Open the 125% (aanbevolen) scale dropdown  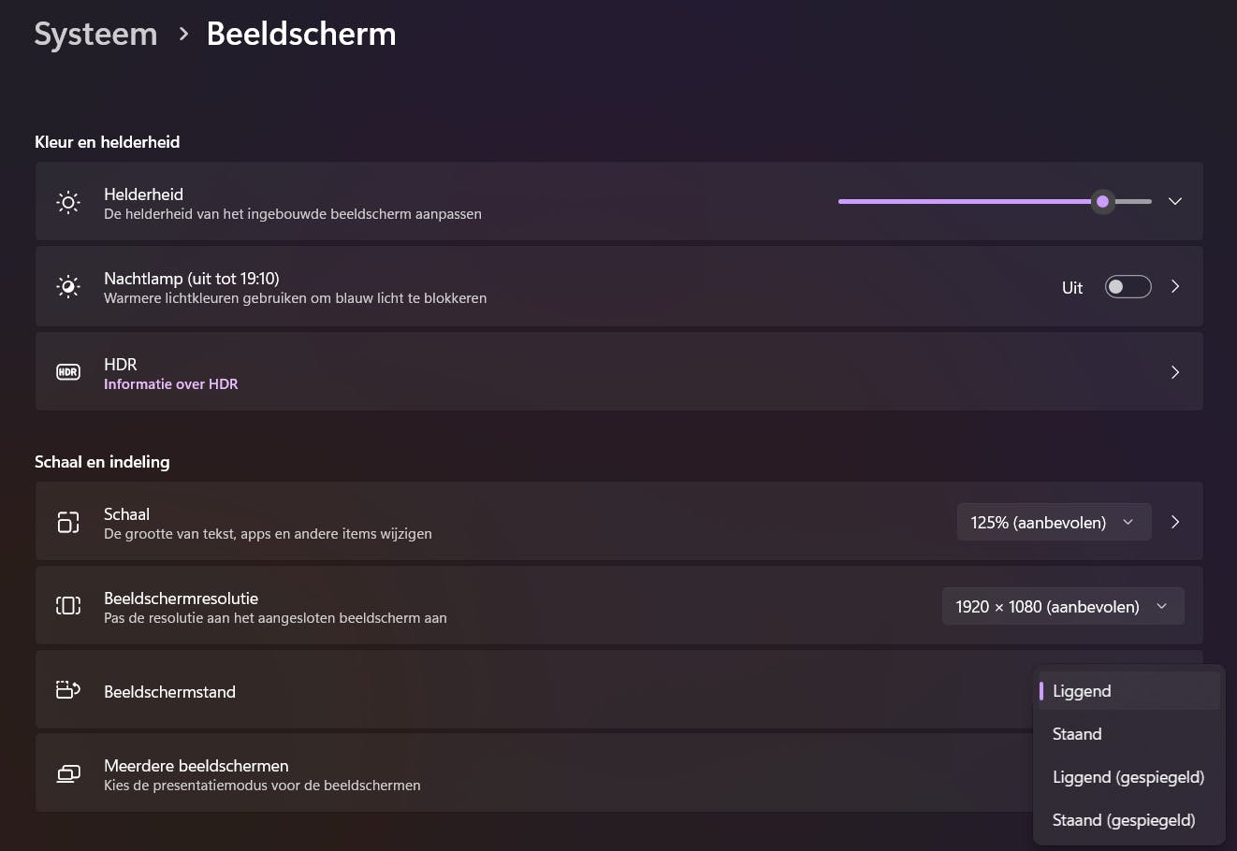tap(1052, 522)
